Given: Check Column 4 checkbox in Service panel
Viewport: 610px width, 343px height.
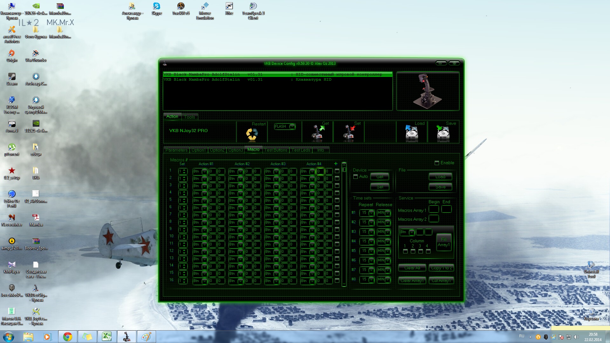Looking at the screenshot, I should click(x=428, y=251).
